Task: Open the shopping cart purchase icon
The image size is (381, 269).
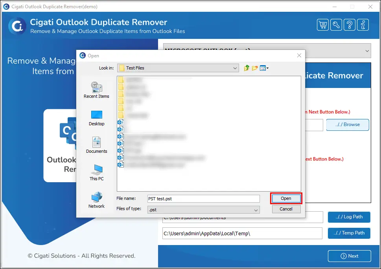Action: 323,25
